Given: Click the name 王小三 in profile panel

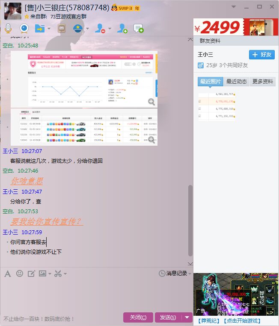Looking at the screenshot, I should pyautogui.click(x=205, y=55).
